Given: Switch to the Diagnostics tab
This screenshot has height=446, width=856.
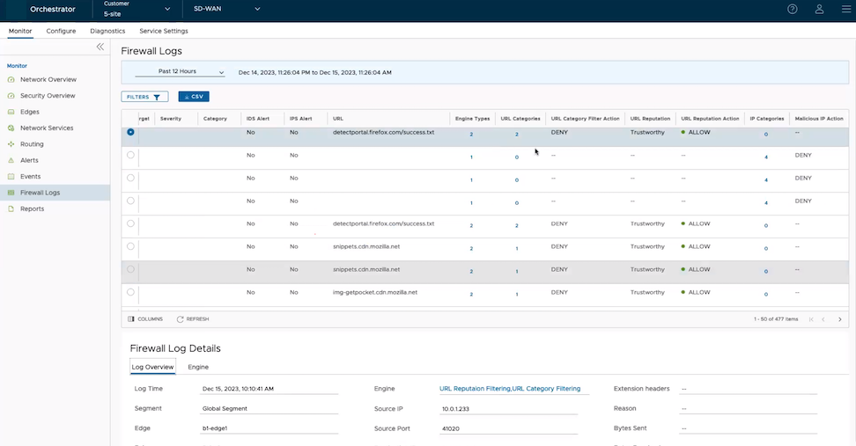Looking at the screenshot, I should 107,31.
